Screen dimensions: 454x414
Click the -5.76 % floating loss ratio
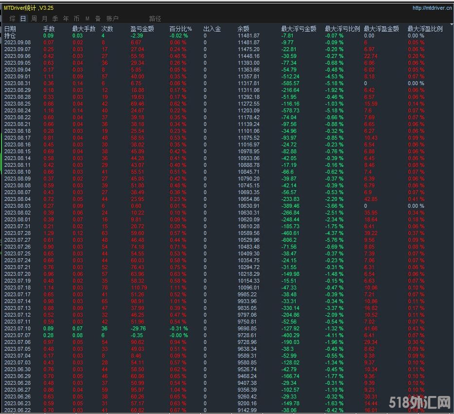334,240
